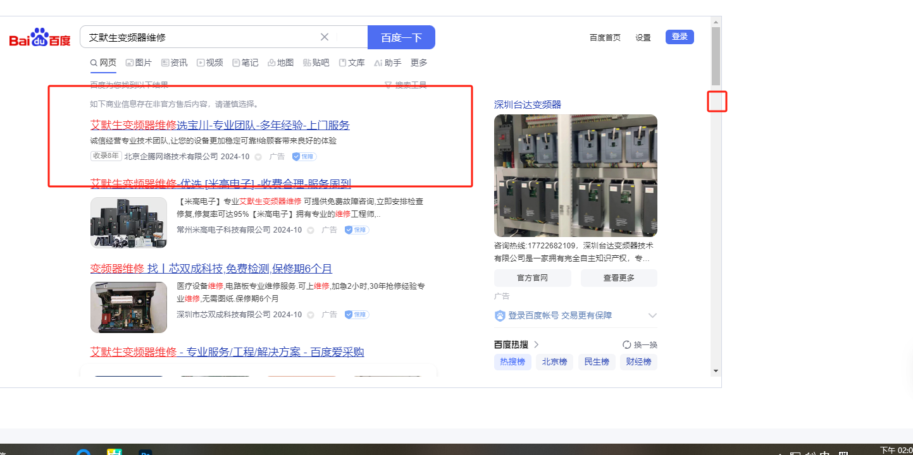Viewport: 913px width, 455px height.
Task: Open the 设置 menu
Action: (x=643, y=37)
